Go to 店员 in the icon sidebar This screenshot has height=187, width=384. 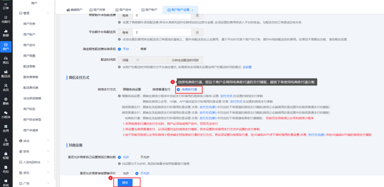click(6, 87)
